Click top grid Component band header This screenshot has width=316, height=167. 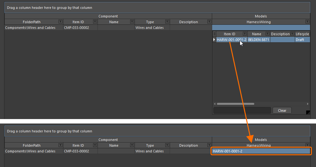(x=108, y=16)
